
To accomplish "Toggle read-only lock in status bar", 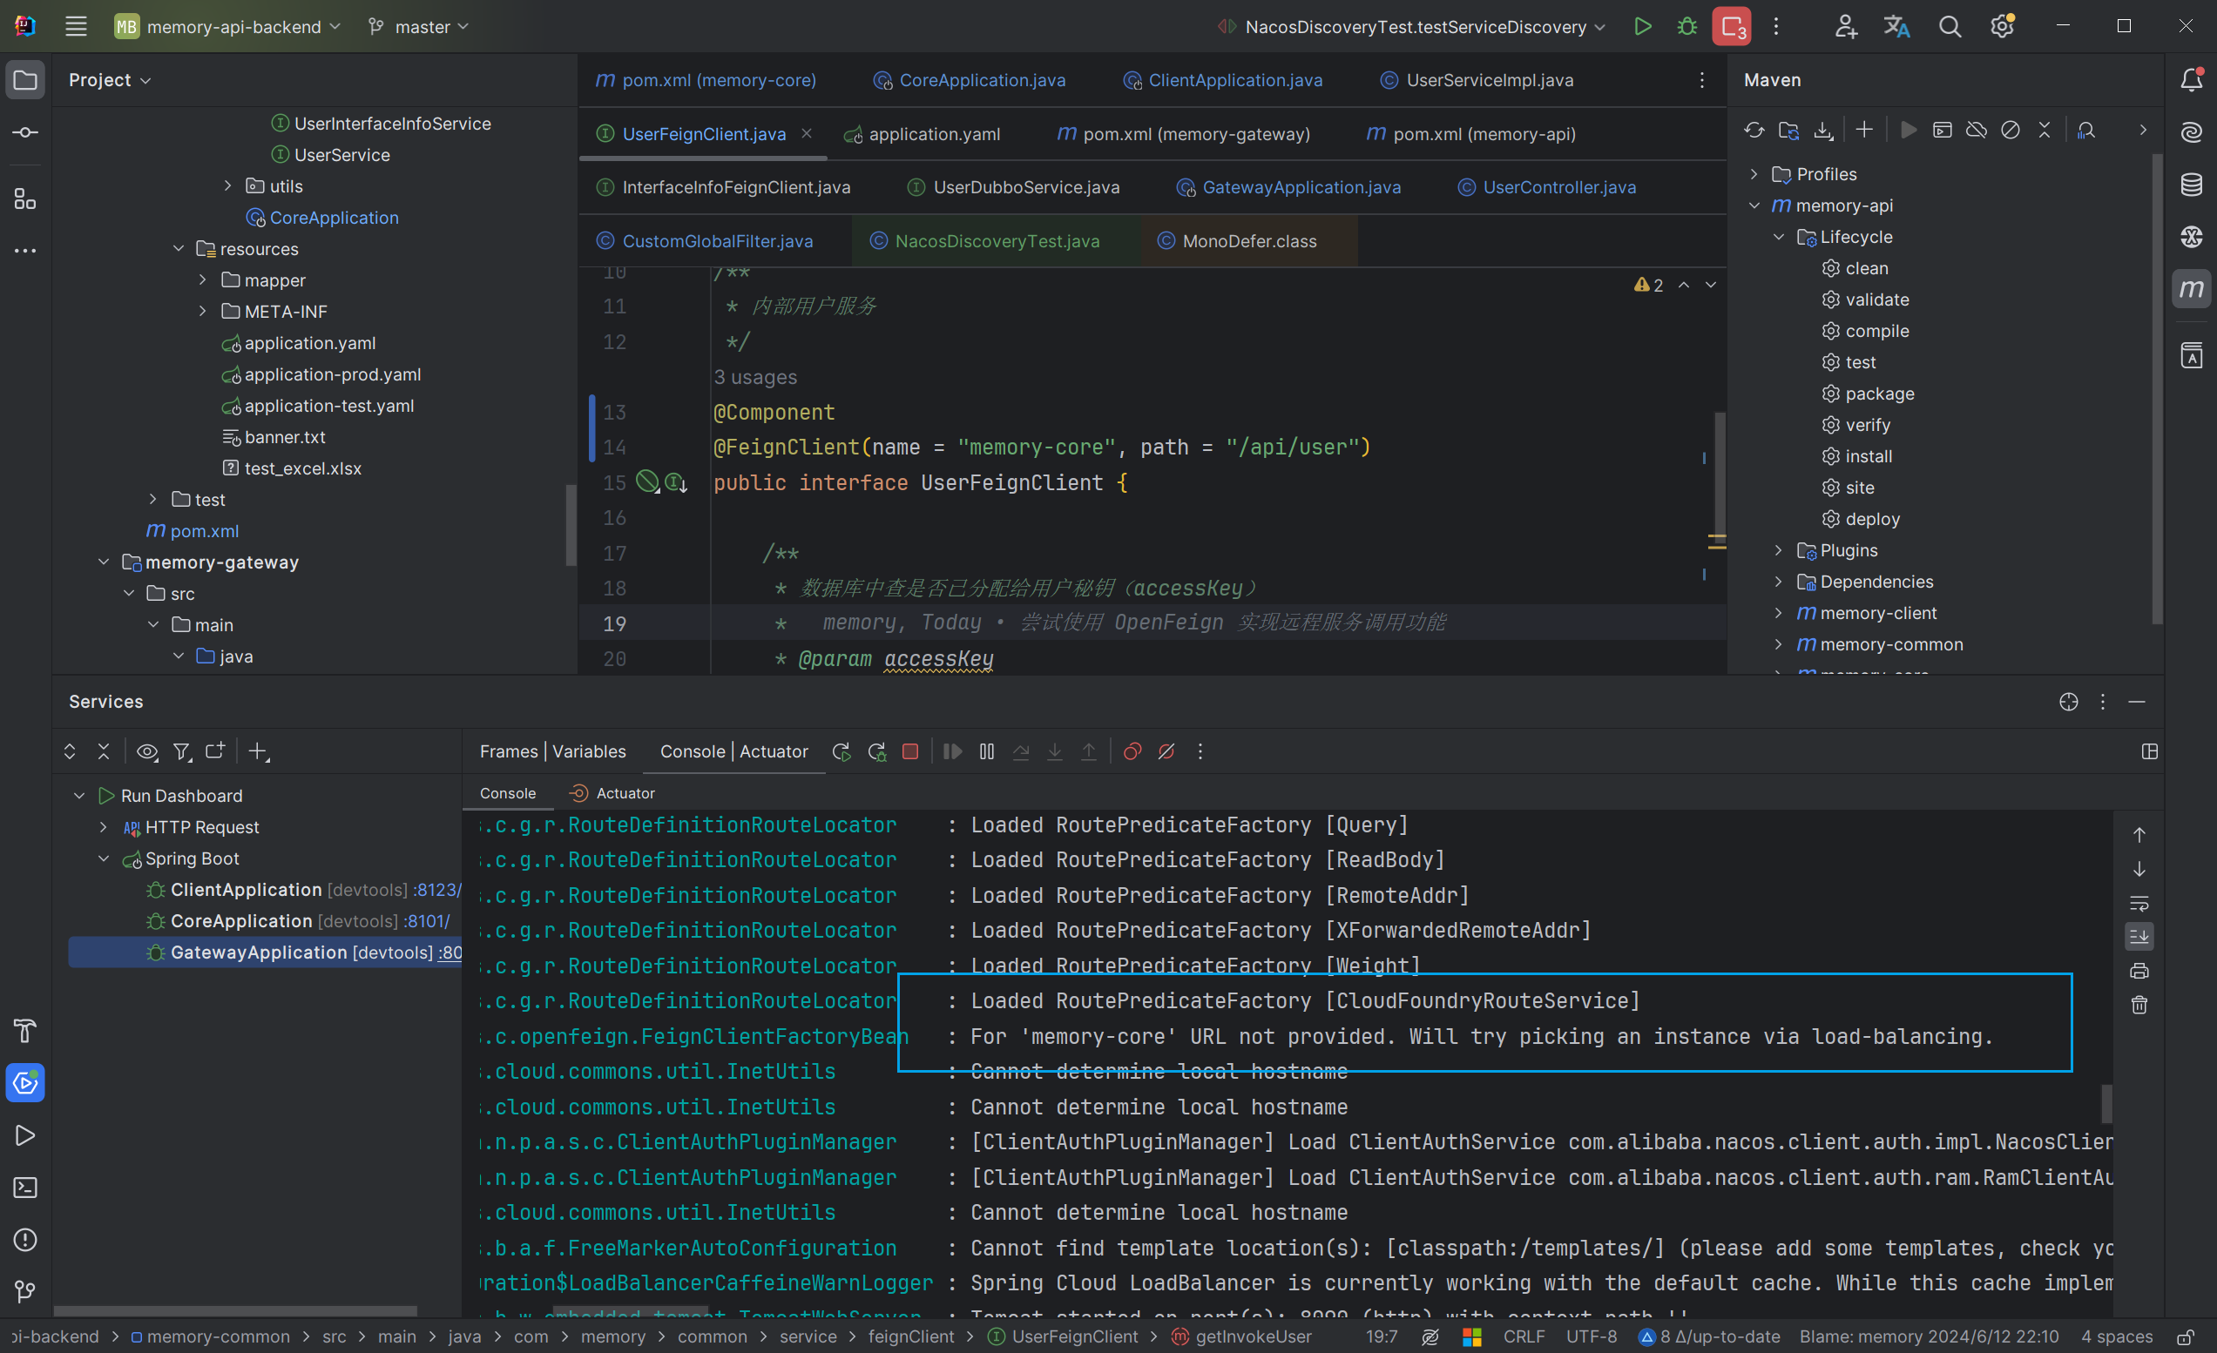I will [2186, 1336].
